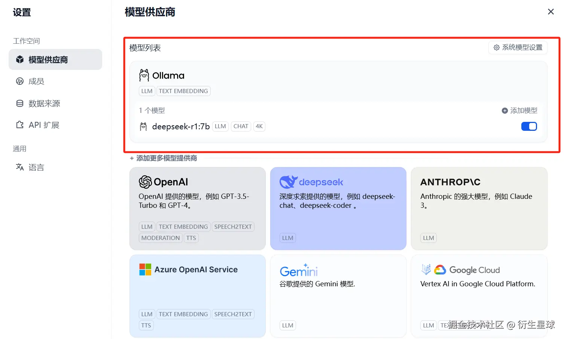Click MODERATION tag in OpenAI card
Screen dimensions: 564x339
pyautogui.click(x=161, y=238)
